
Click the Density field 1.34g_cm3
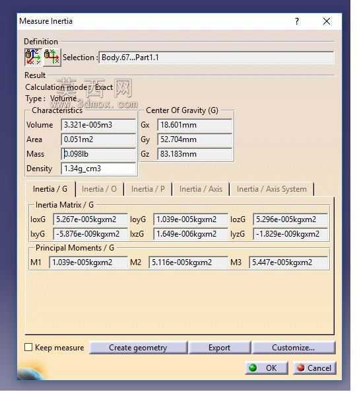[x=98, y=169]
